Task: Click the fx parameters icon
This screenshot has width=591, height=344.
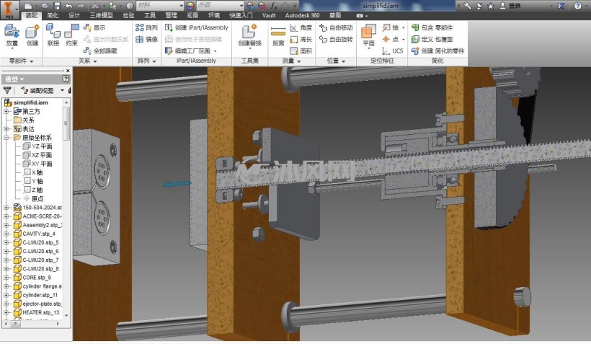Action: pyautogui.click(x=274, y=6)
